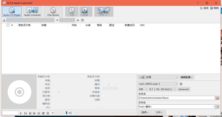Open the .mp3 MPEG Layer-3 format dropdown
This screenshot has height=117, width=222.
158,84
